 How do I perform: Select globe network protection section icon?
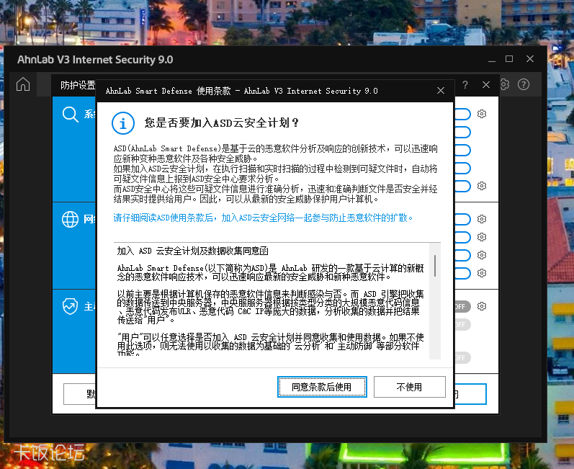[70, 219]
